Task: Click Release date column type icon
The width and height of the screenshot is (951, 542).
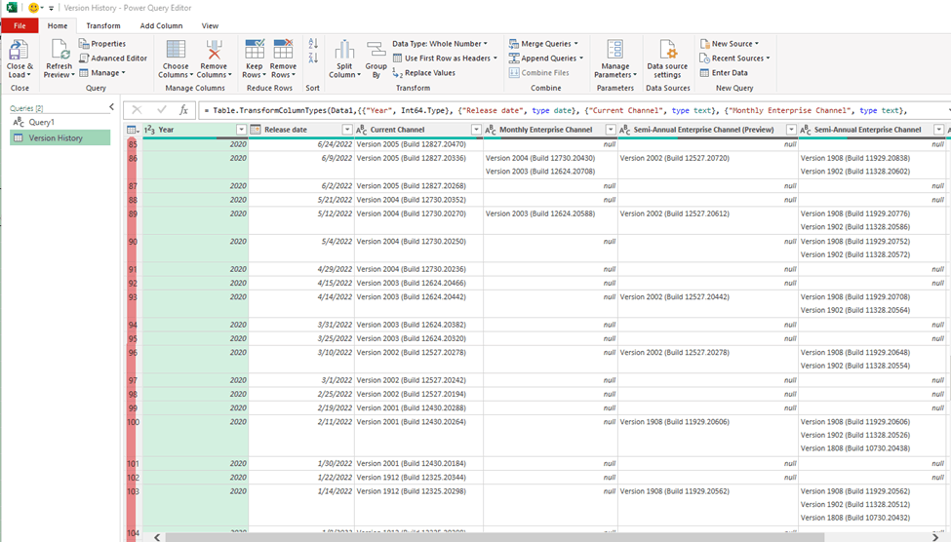Action: (x=256, y=130)
